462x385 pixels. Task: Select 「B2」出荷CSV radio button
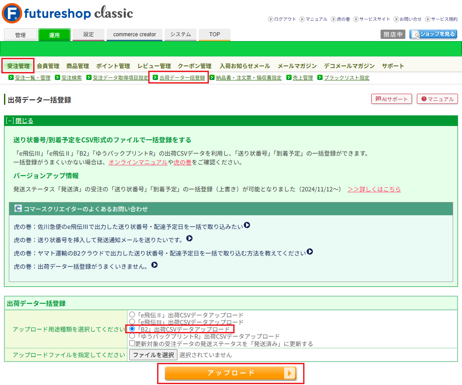[132, 329]
